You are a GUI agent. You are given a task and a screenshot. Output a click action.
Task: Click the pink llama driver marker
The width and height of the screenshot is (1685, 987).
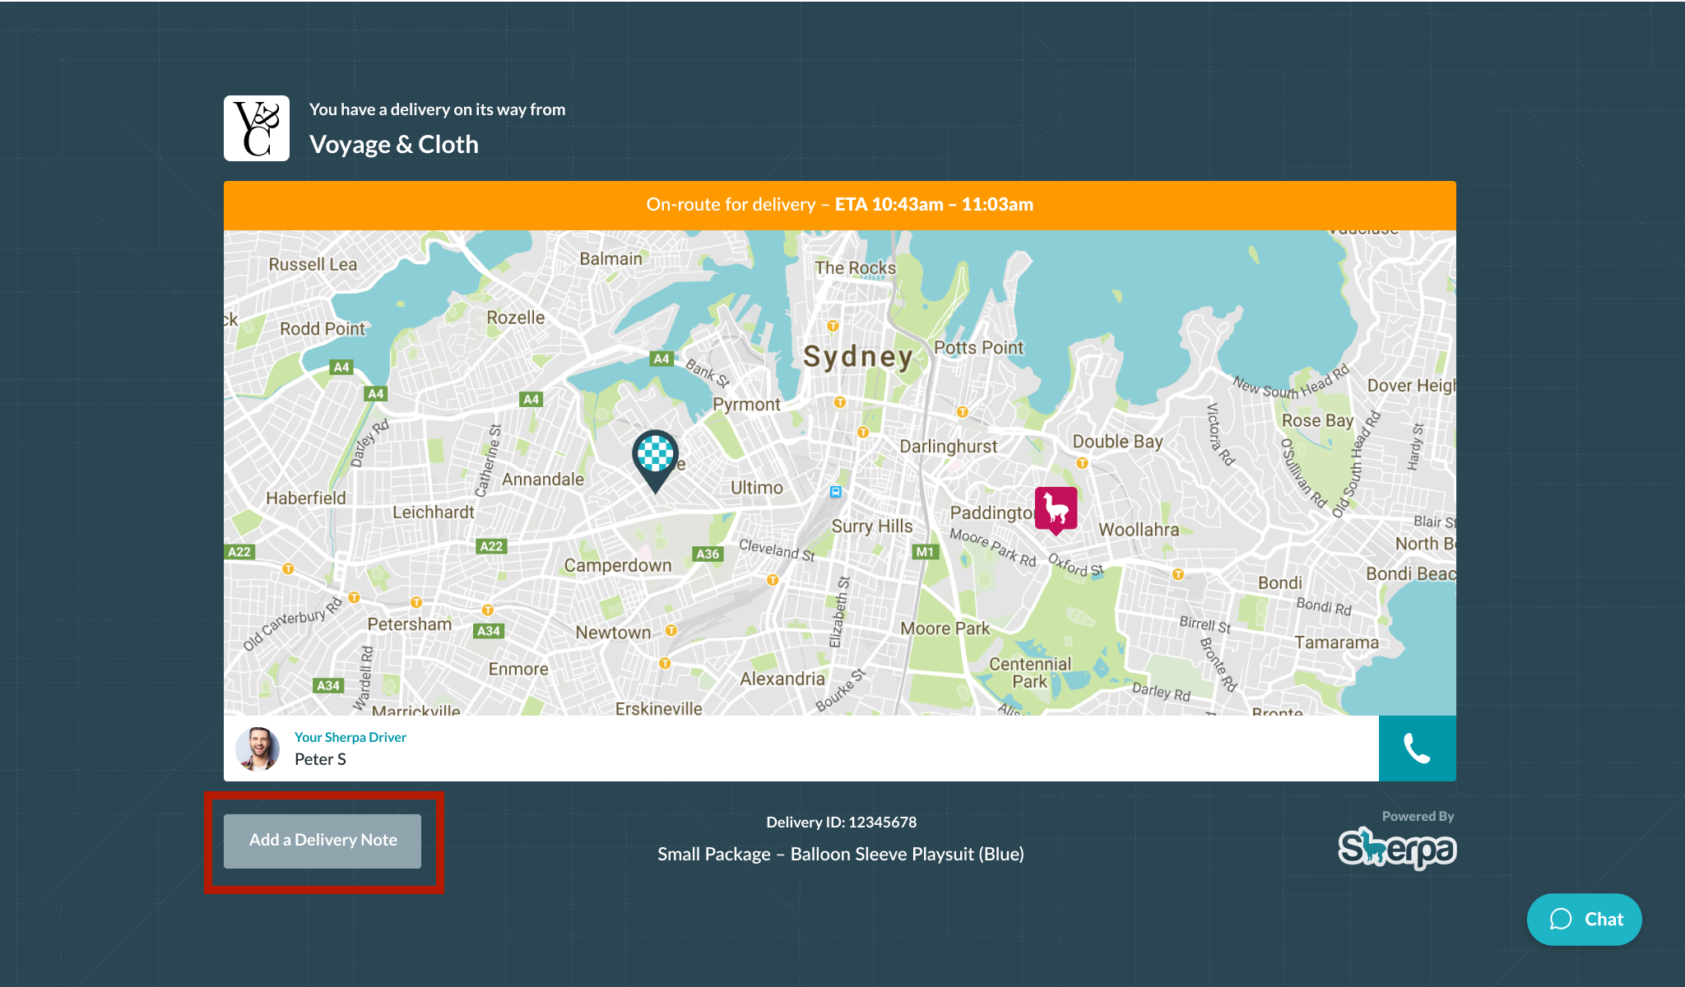1056,508
